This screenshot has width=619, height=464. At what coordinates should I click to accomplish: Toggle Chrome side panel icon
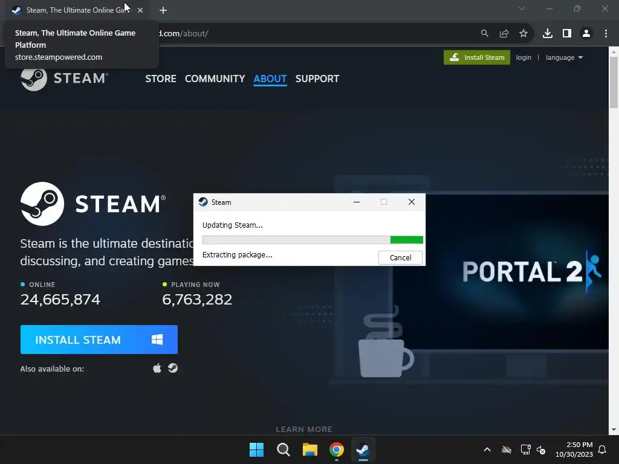(567, 34)
